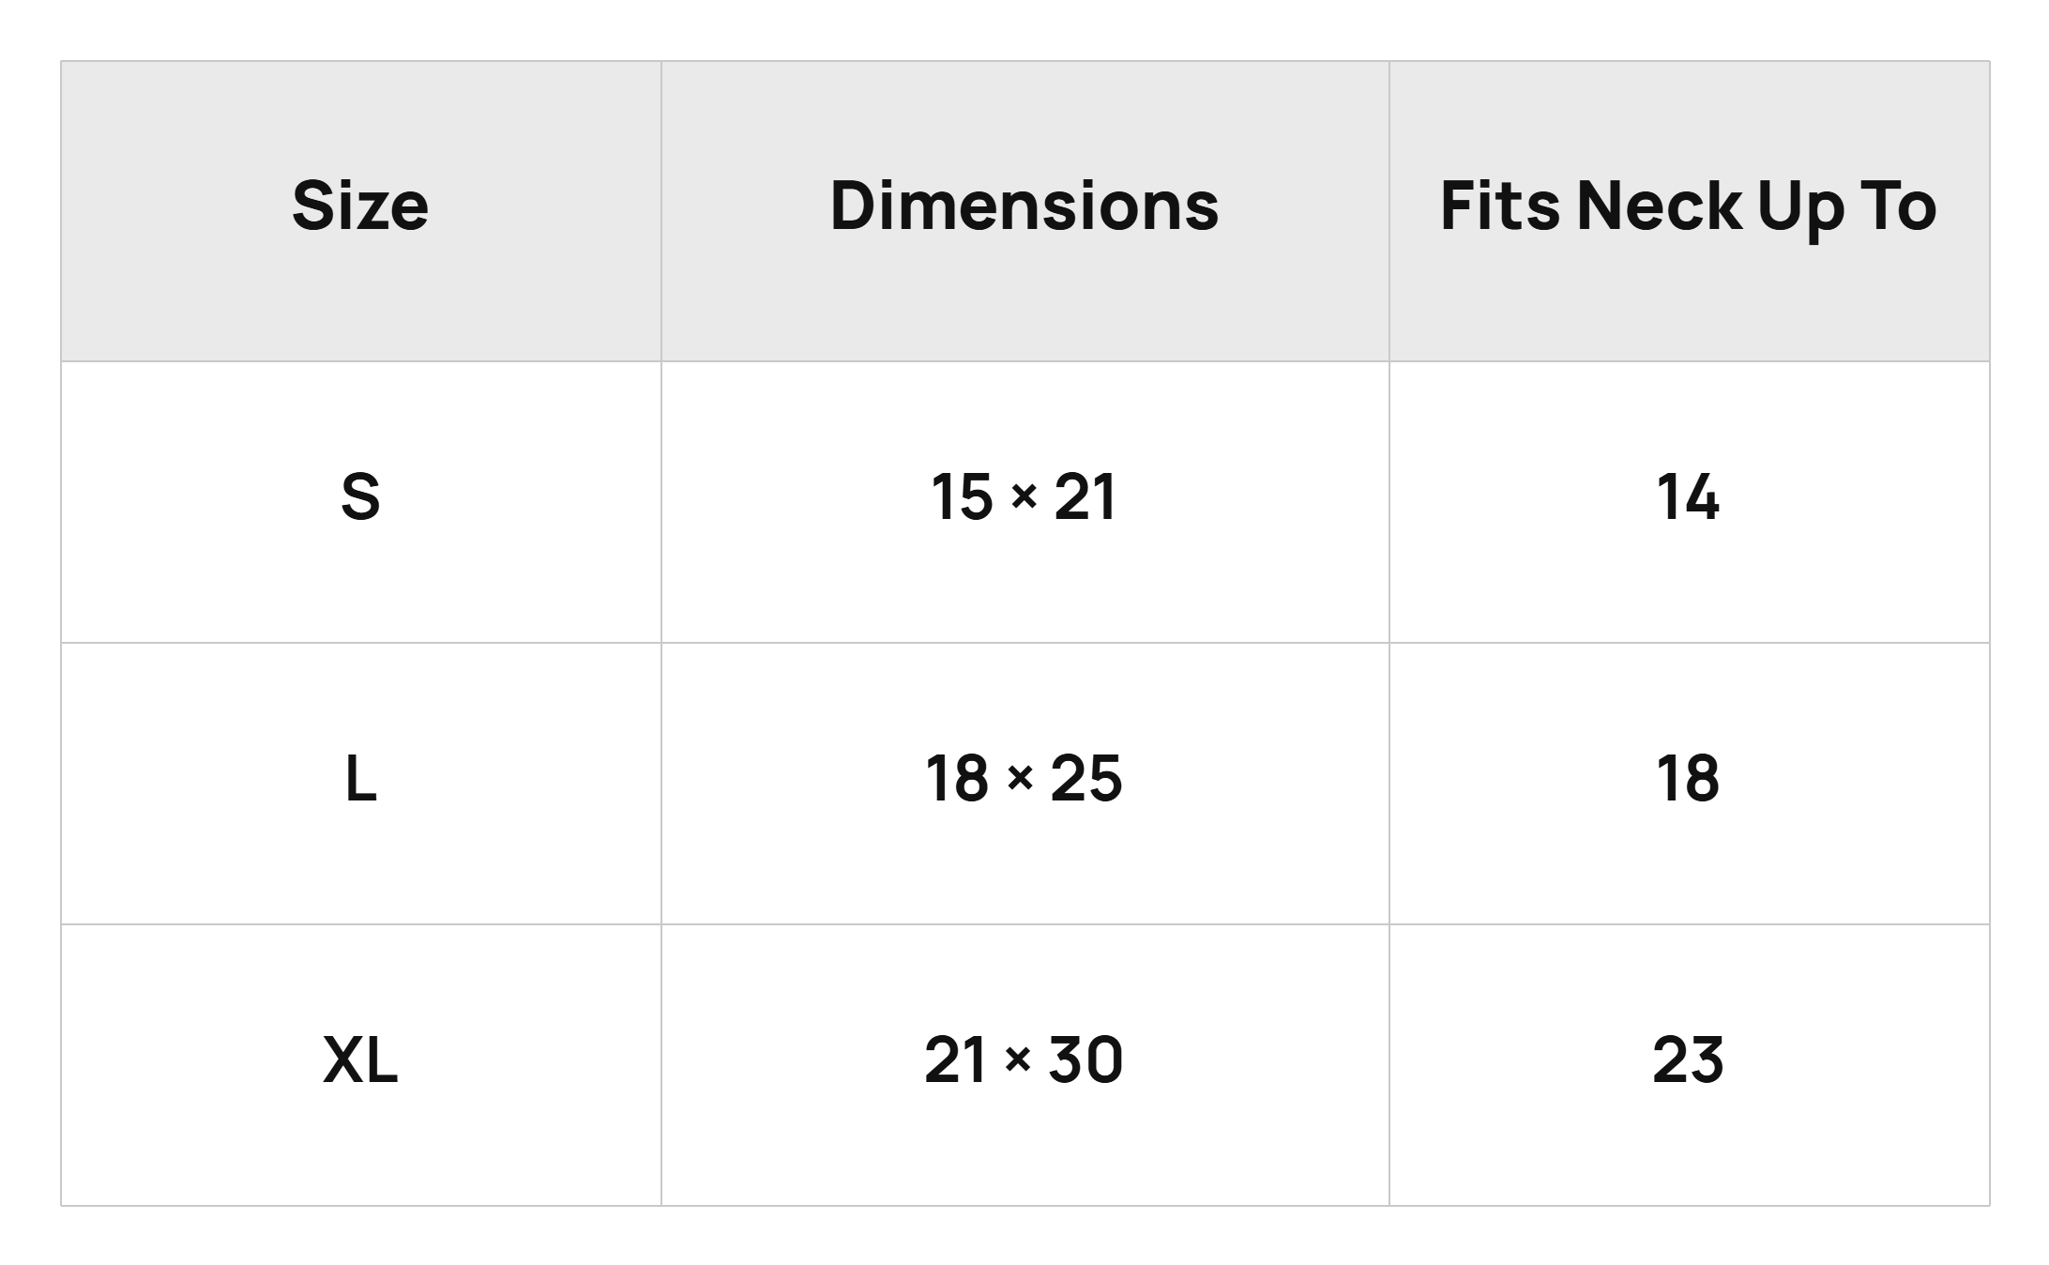Select the S size cell
2049x1265 pixels.
pyautogui.click(x=361, y=502)
